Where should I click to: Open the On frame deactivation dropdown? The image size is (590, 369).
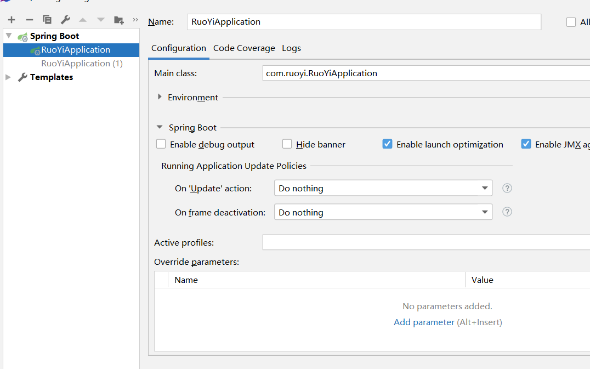[x=383, y=212]
